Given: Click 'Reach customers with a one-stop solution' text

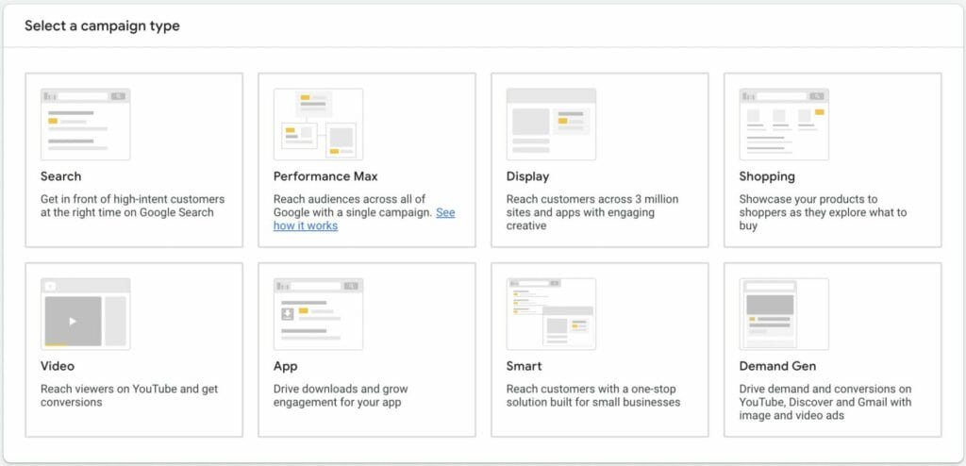Looking at the screenshot, I should pos(593,396).
